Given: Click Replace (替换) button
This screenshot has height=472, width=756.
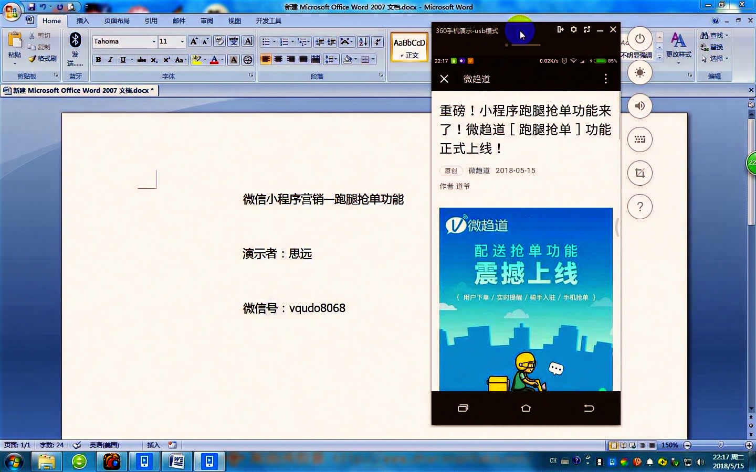Looking at the screenshot, I should point(712,47).
